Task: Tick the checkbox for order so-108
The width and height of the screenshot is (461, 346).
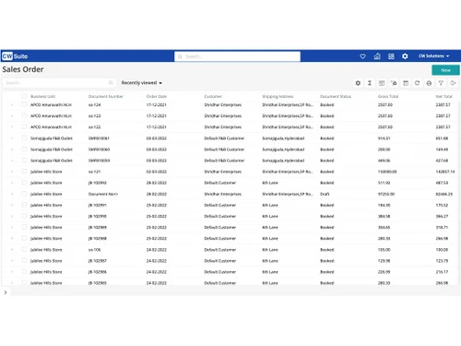Action: click(24, 249)
